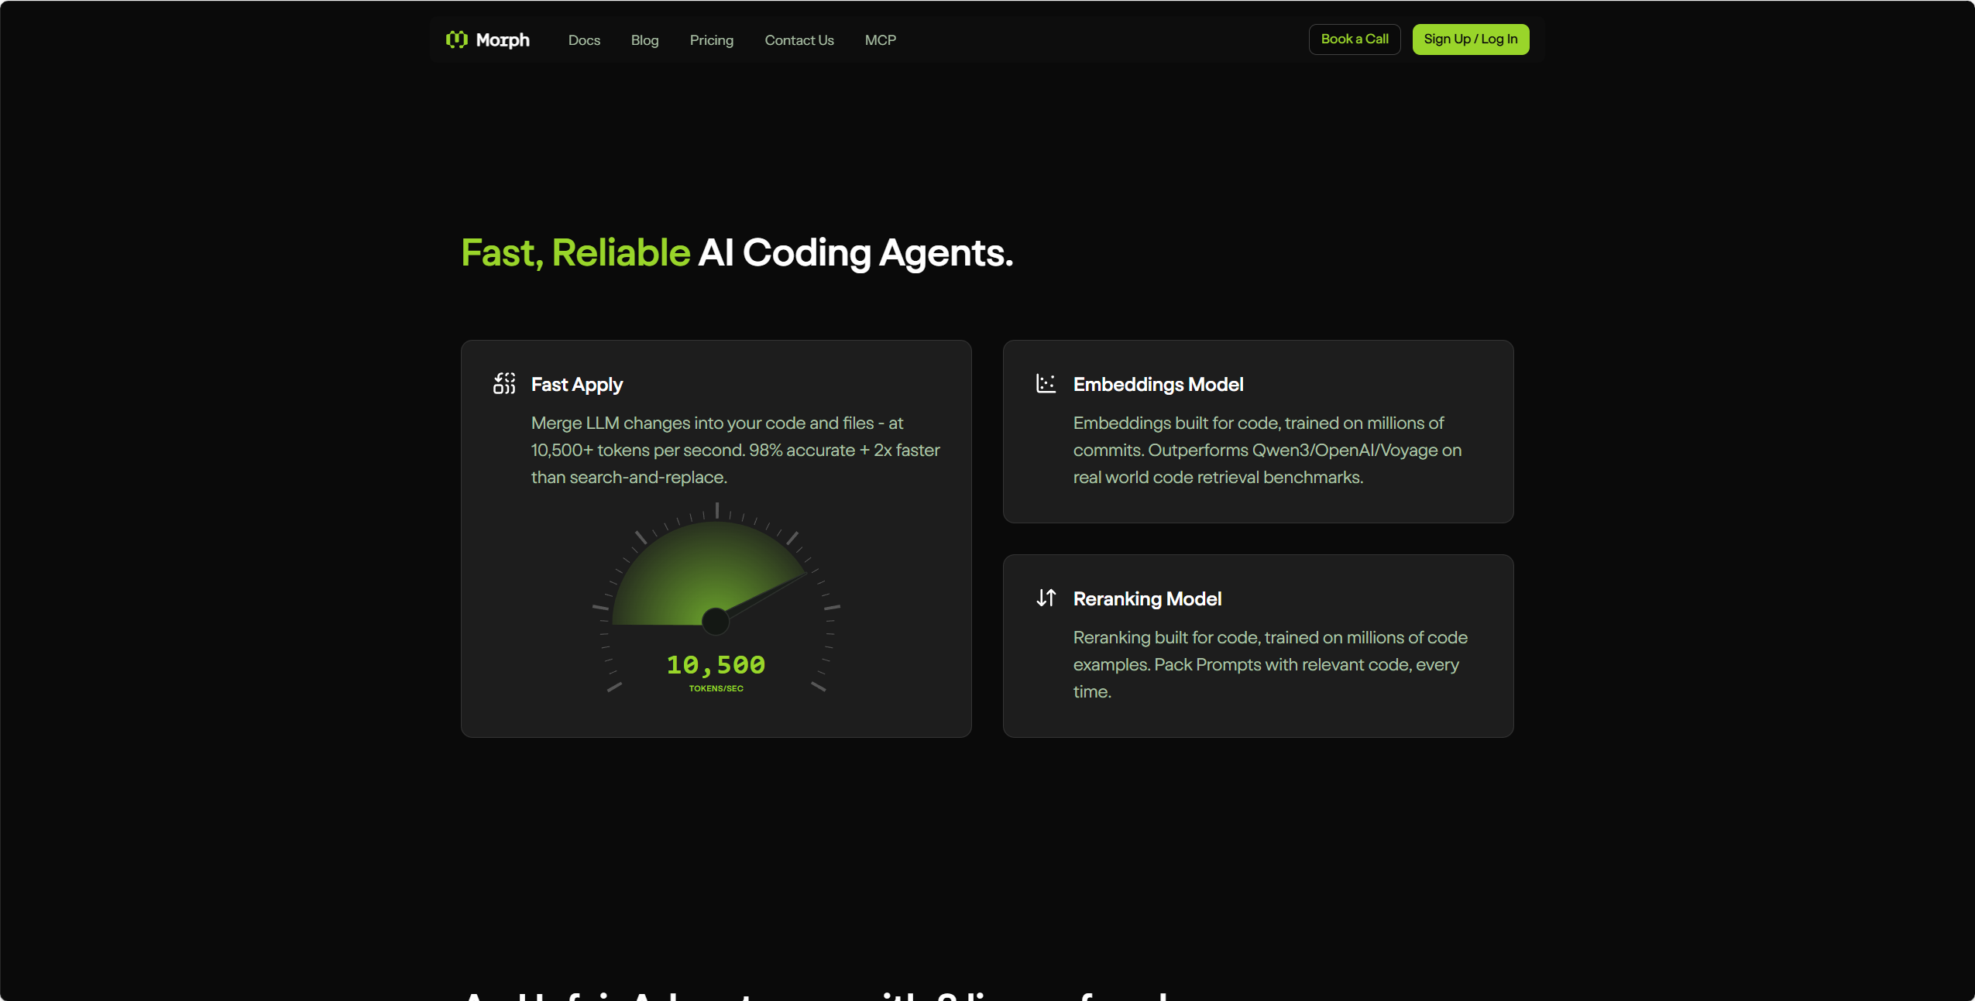Select Contact Us in navigation
1975x1001 pixels.
(799, 40)
